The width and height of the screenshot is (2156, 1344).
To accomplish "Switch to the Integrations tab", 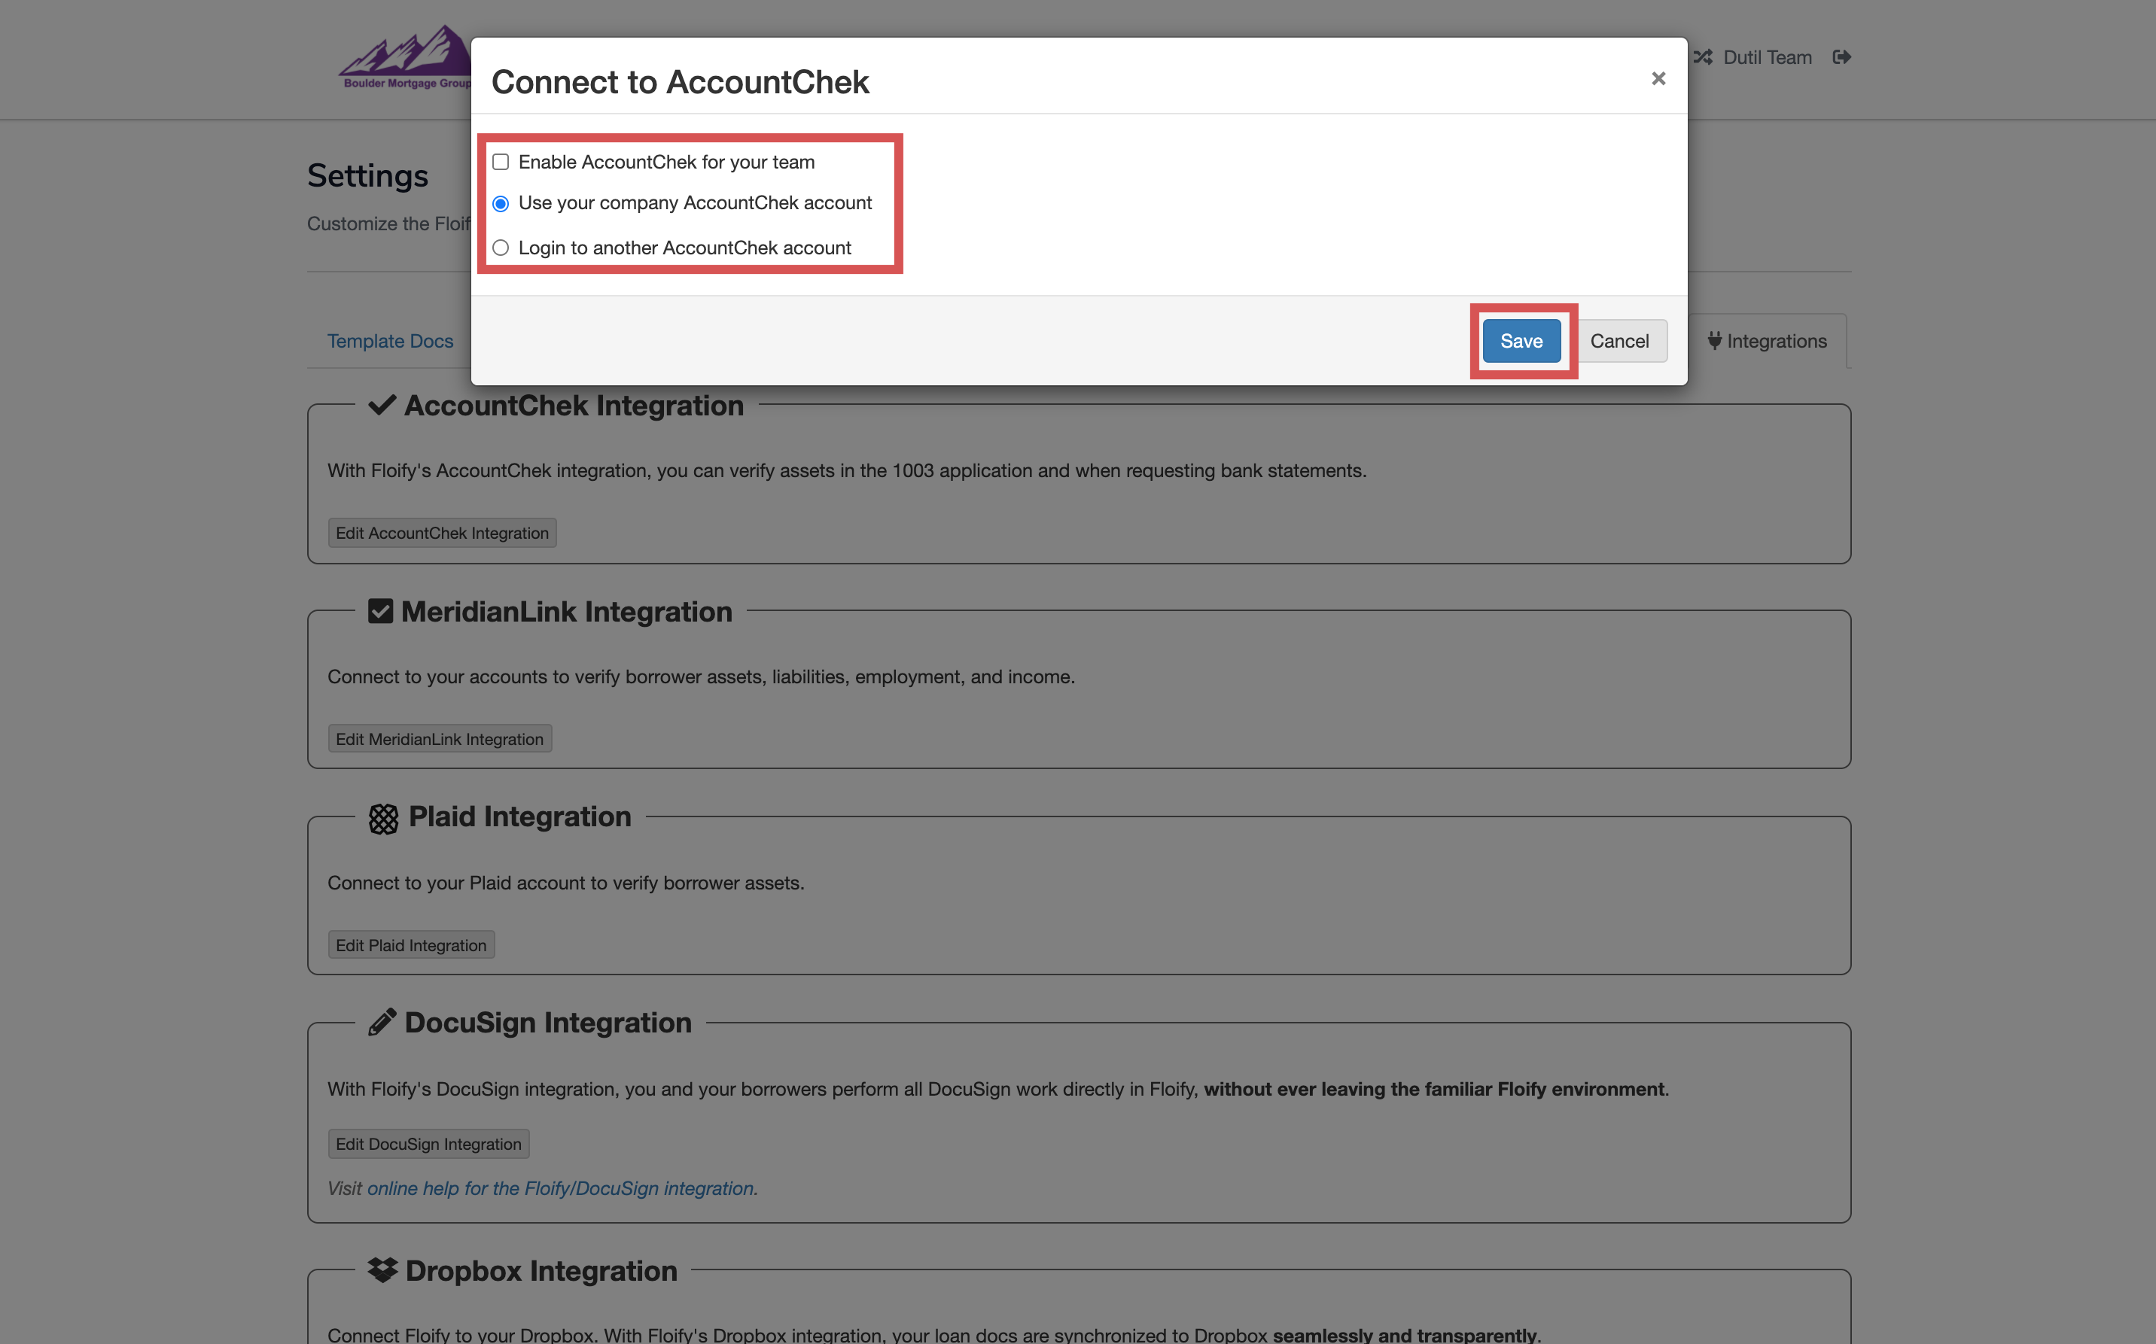I will [x=1776, y=342].
